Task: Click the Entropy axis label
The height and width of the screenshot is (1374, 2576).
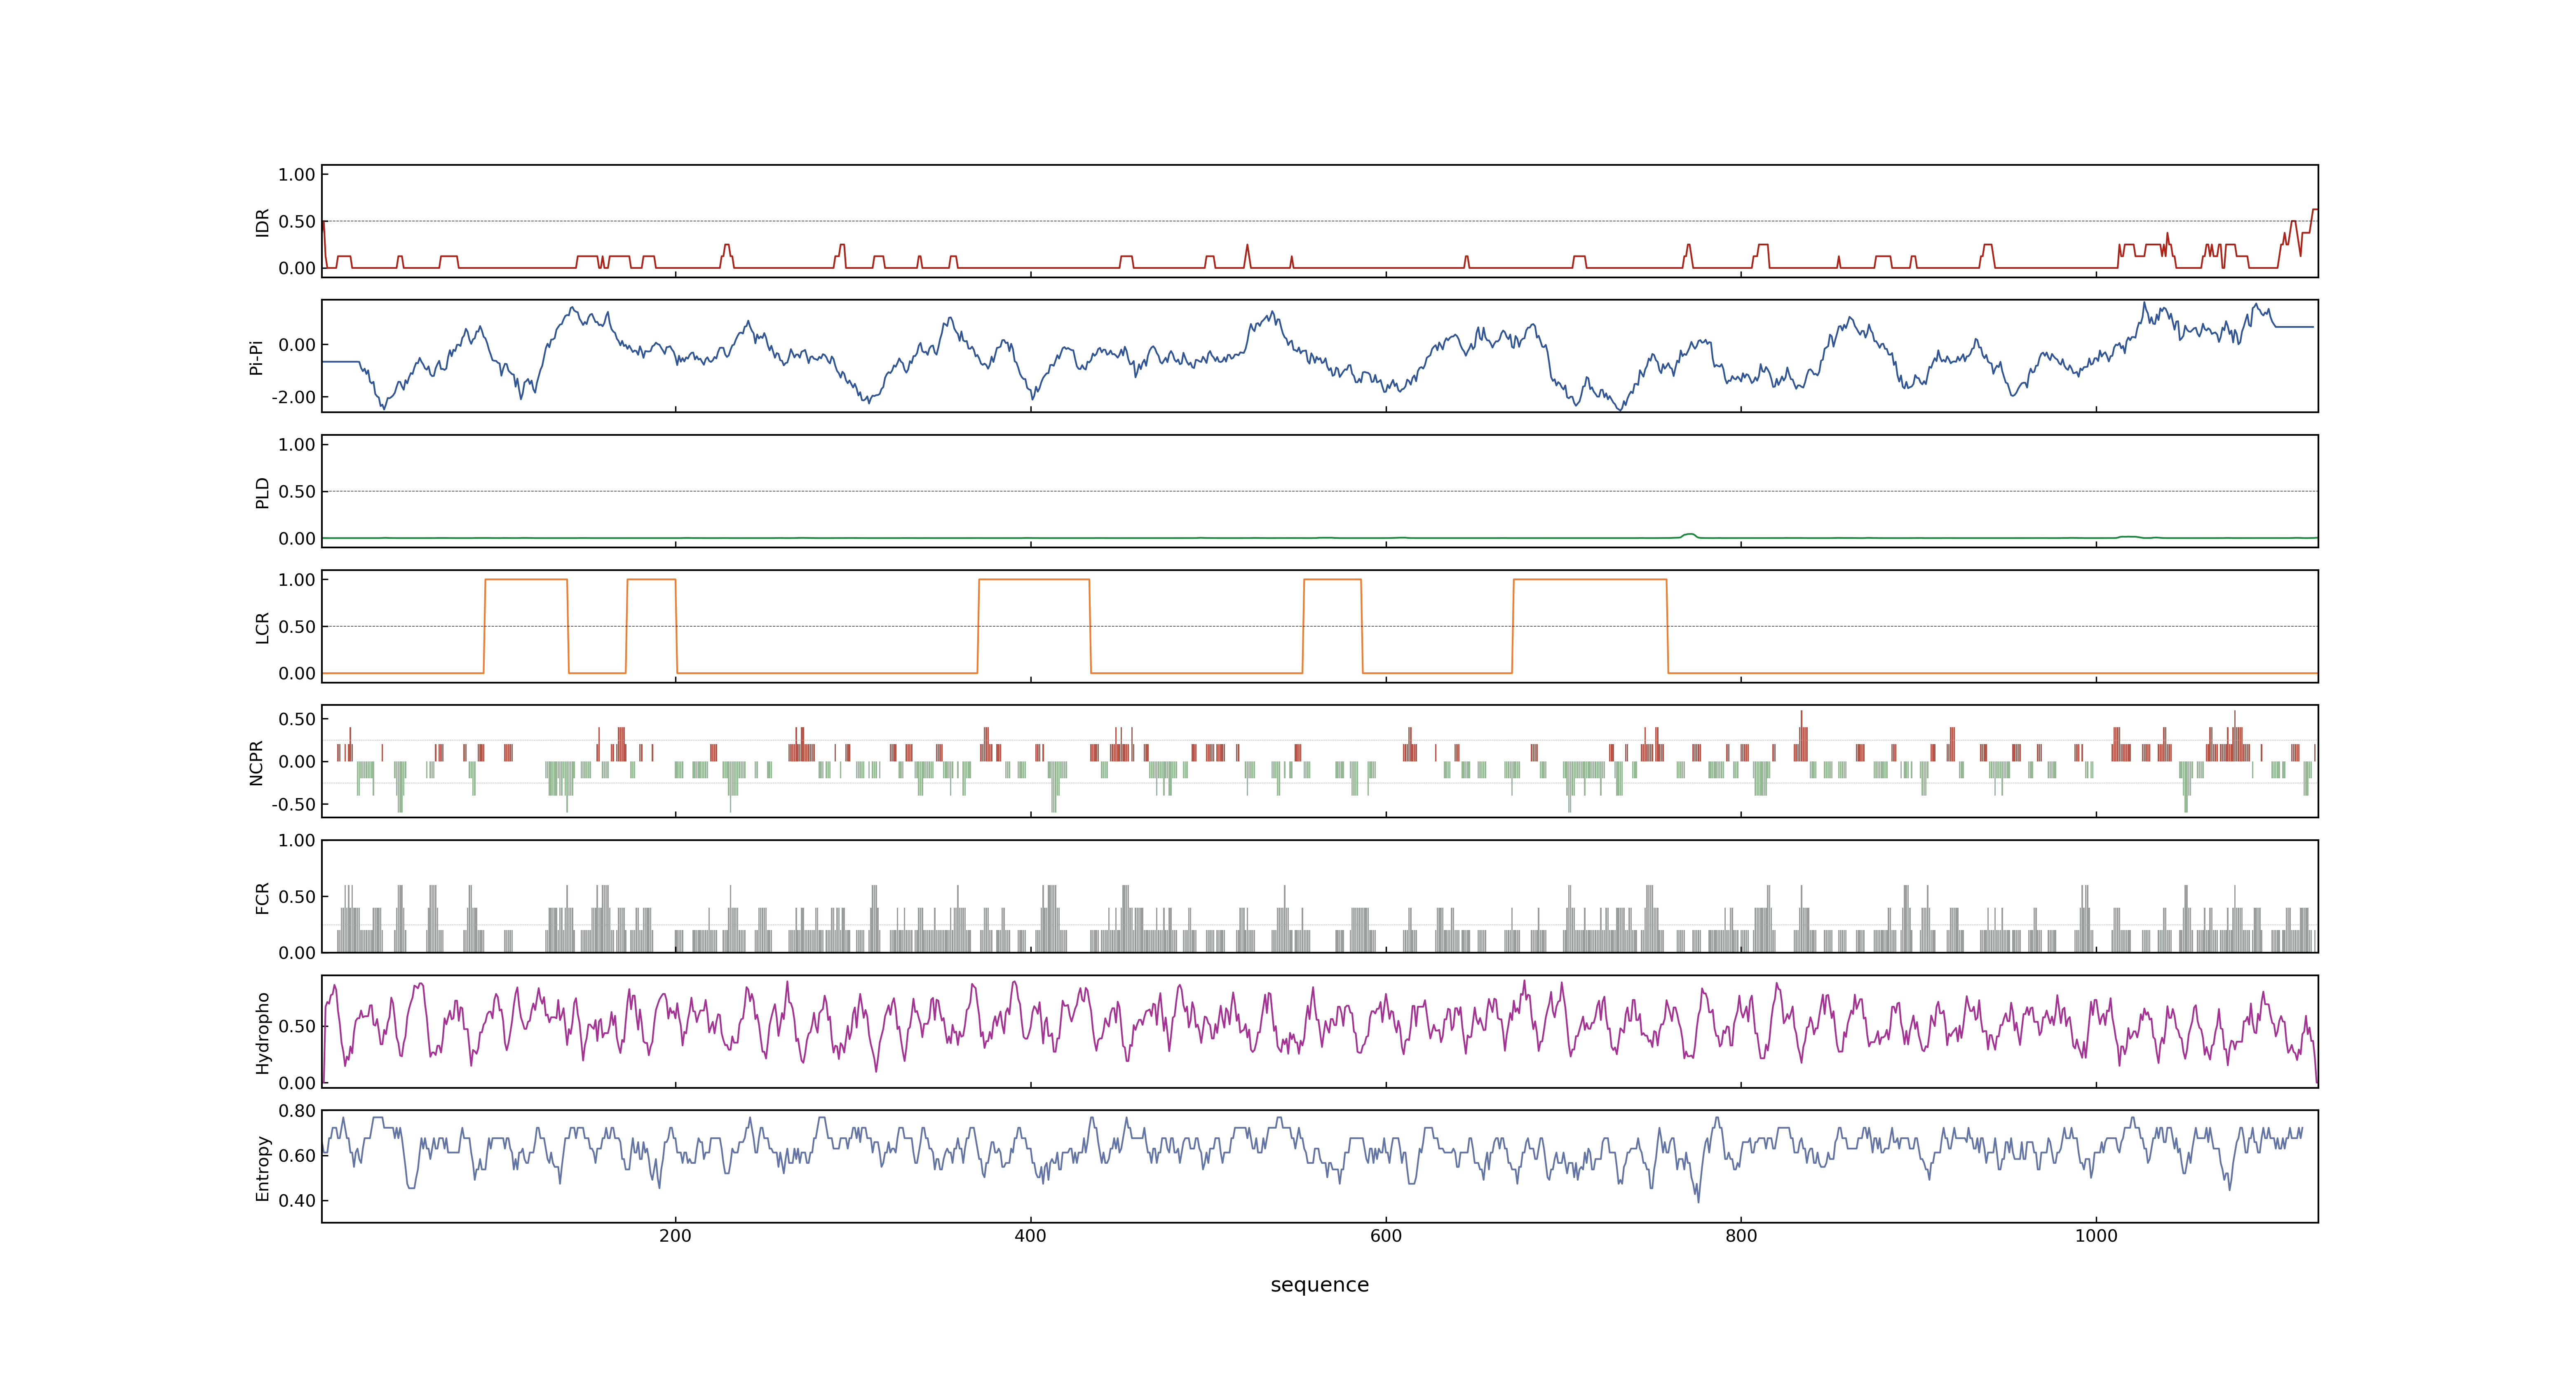Action: [263, 1168]
